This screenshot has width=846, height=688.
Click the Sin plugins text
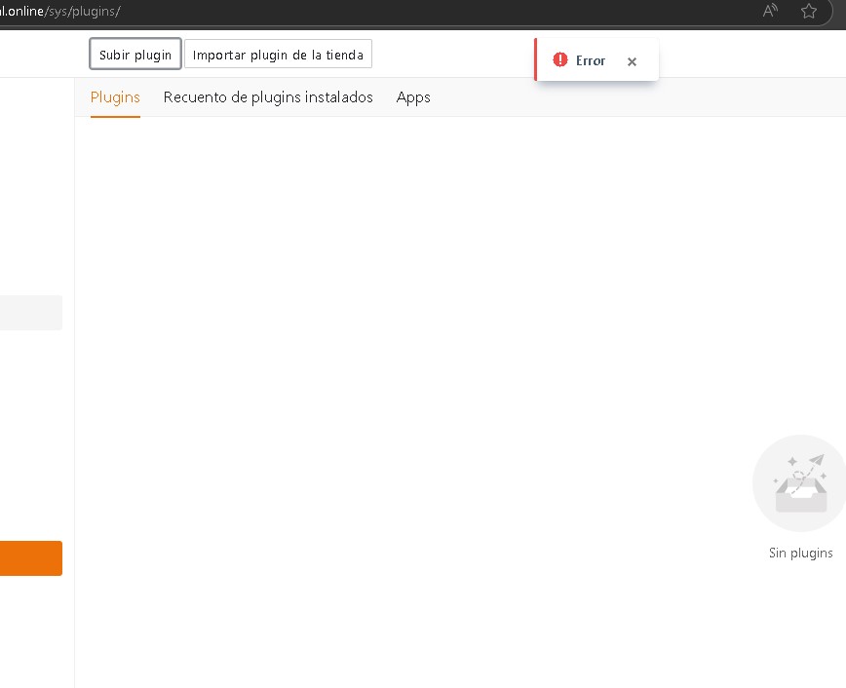coord(801,553)
